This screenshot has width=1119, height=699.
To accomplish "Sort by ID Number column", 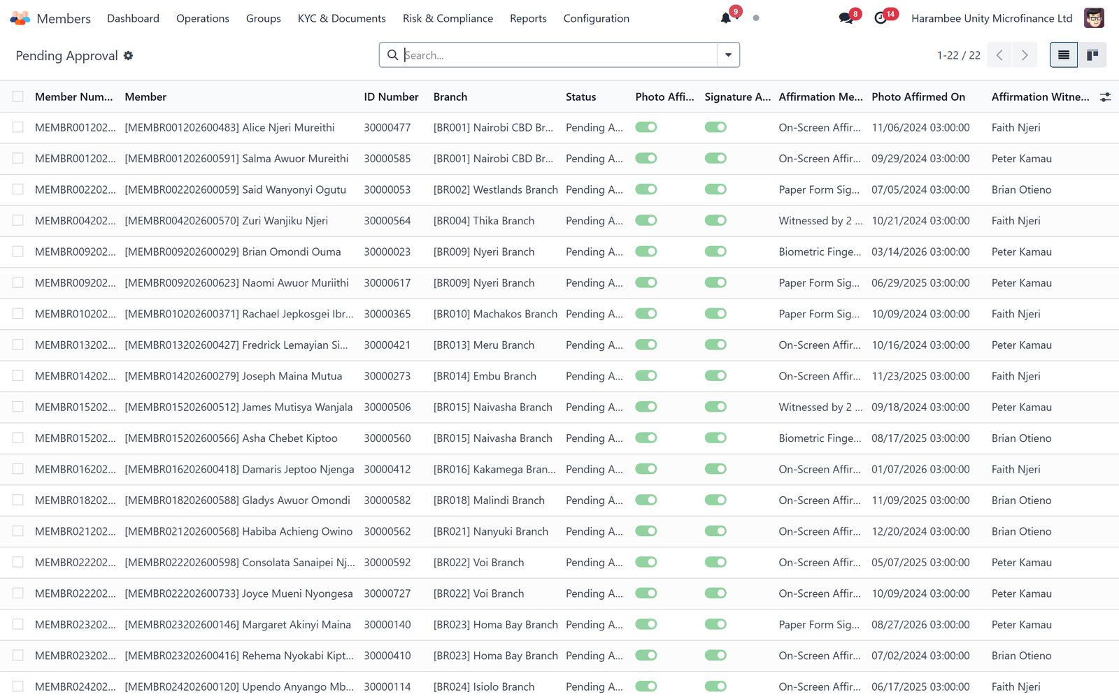I will tap(391, 97).
